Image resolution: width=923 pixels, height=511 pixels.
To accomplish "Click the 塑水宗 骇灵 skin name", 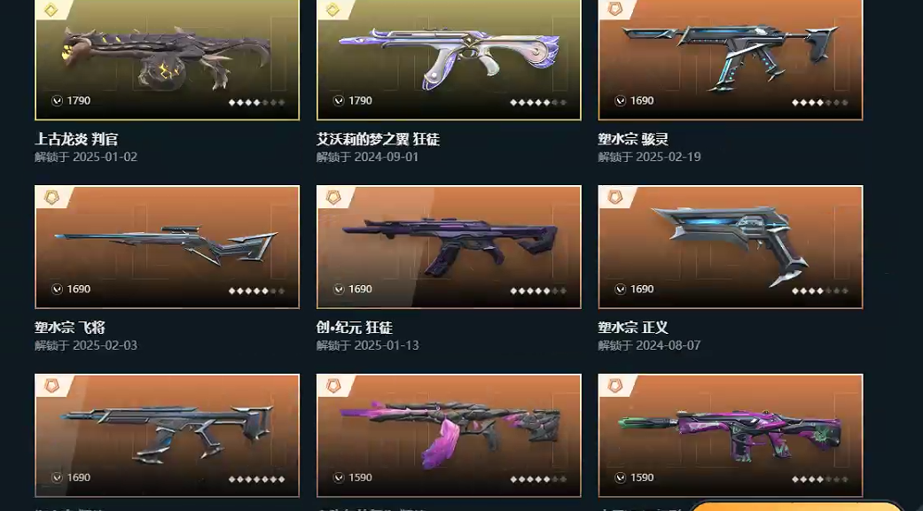I will (x=633, y=139).
